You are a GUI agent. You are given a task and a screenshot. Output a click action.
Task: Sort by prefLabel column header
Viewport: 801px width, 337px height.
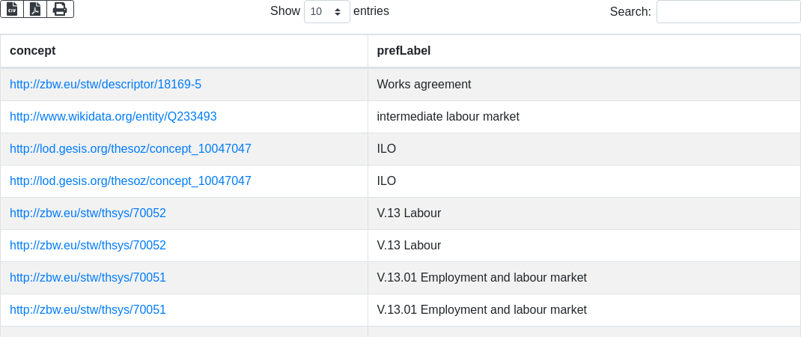click(584, 51)
